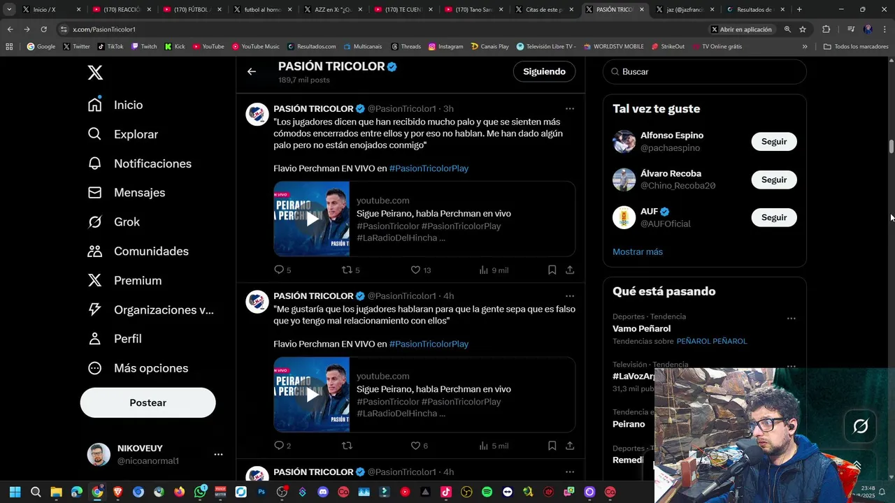
Task: Open more options on the first 4h post
Action: (x=570, y=296)
